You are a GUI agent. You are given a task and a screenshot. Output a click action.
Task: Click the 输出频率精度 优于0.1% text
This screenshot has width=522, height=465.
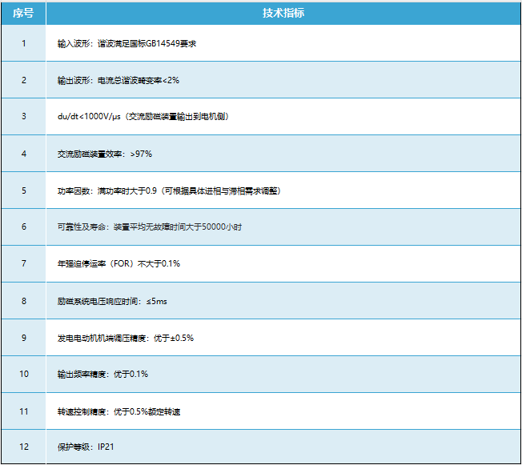pos(102,375)
